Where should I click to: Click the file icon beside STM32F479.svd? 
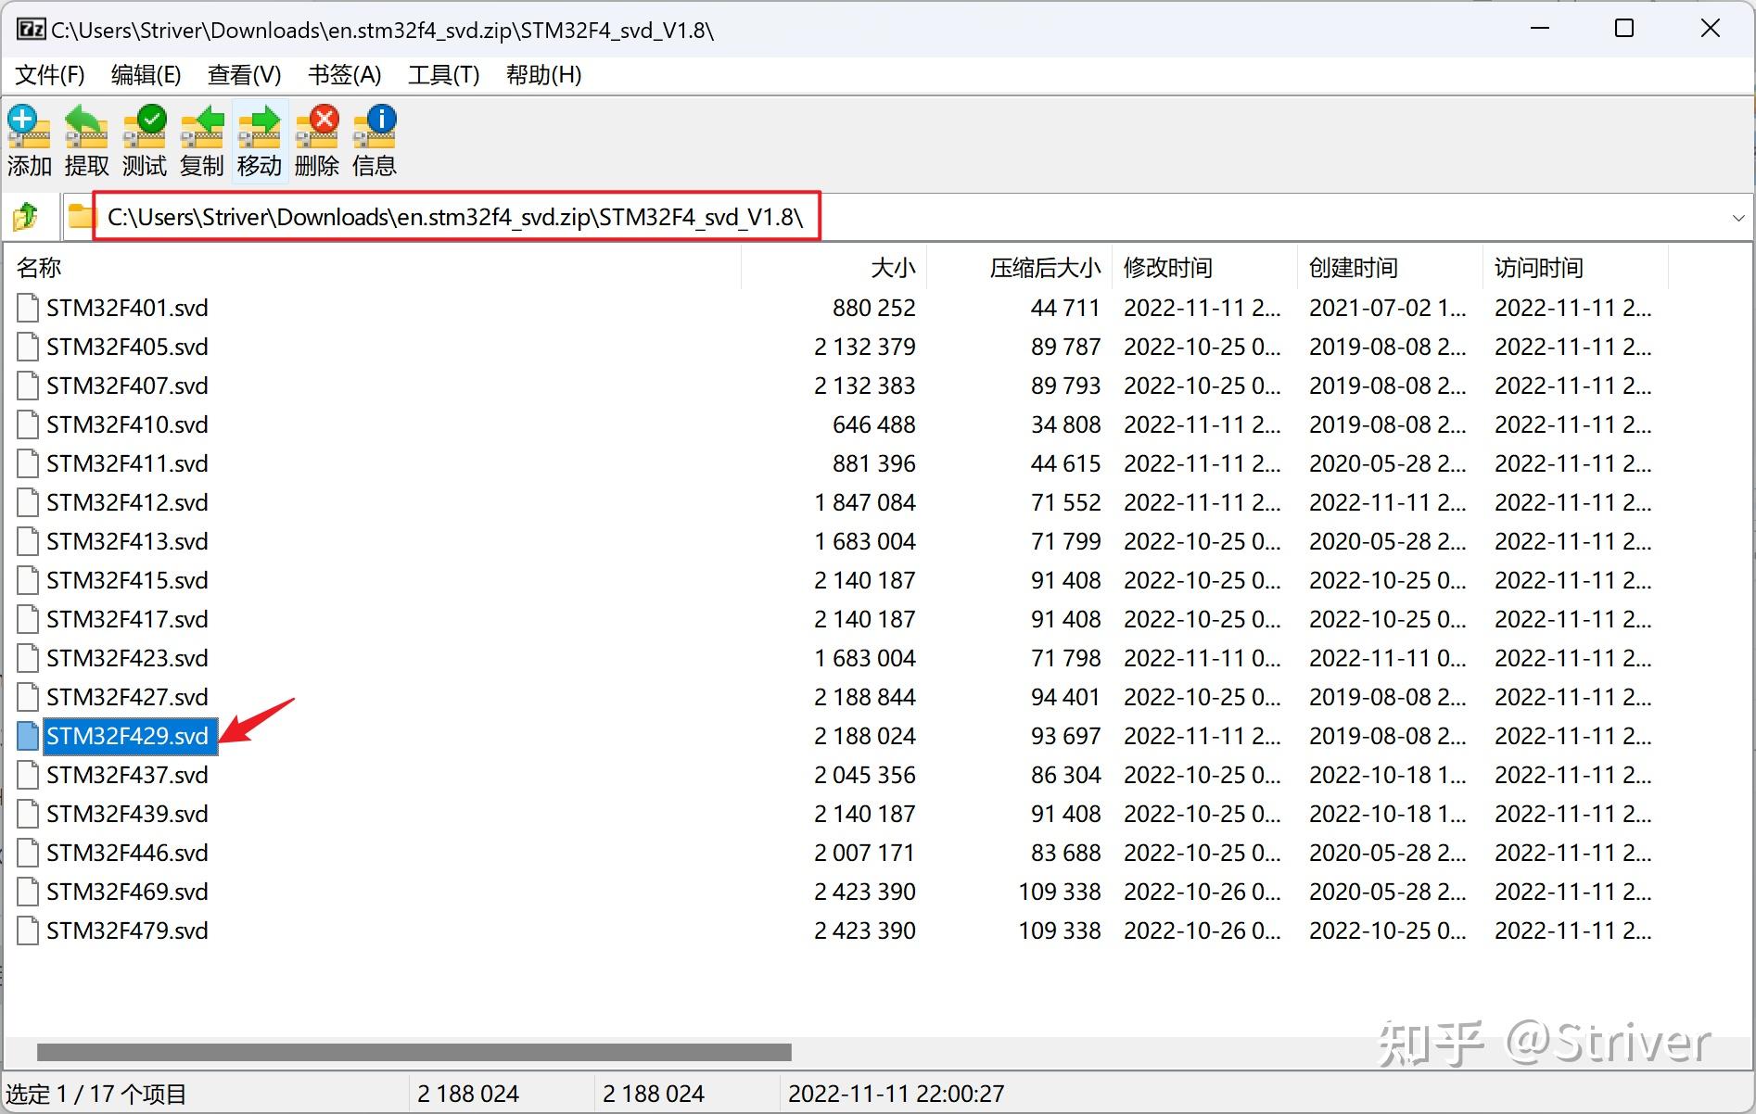(x=29, y=930)
